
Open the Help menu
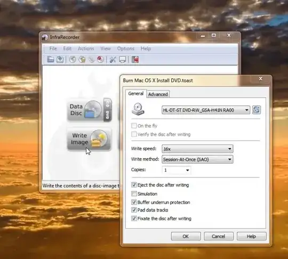coord(146,48)
